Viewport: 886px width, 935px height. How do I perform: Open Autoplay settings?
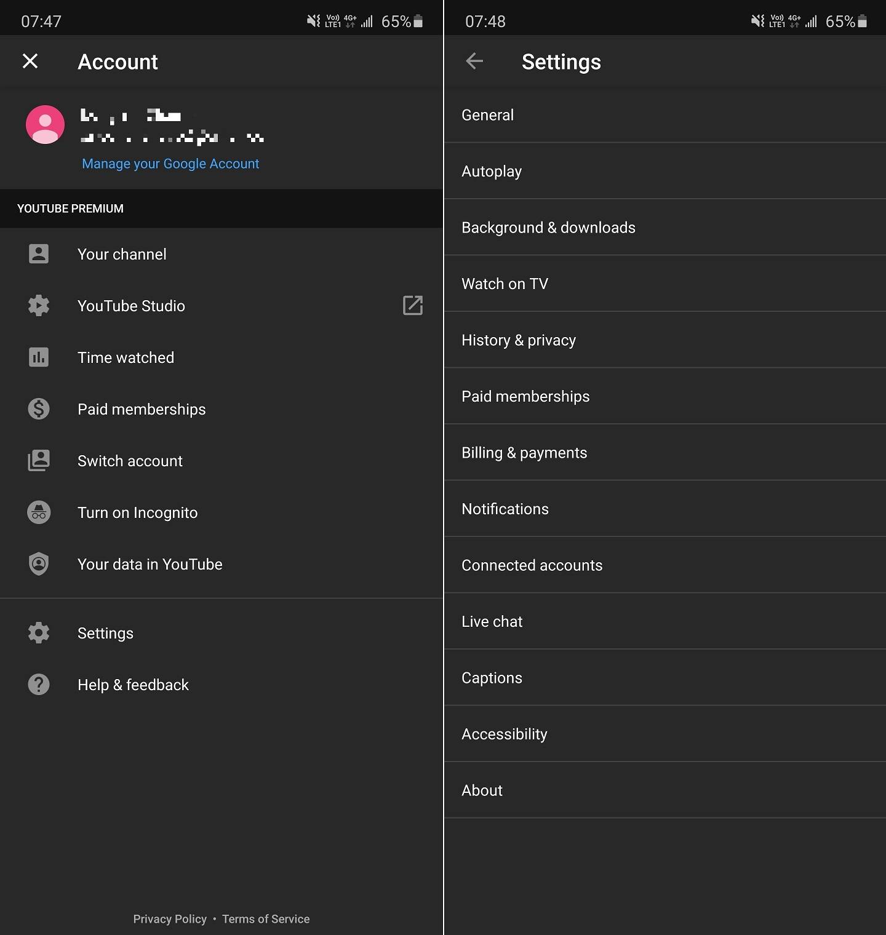(x=665, y=171)
